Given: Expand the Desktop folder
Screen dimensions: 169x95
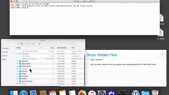Looking at the screenshot, I should click(17, 61).
